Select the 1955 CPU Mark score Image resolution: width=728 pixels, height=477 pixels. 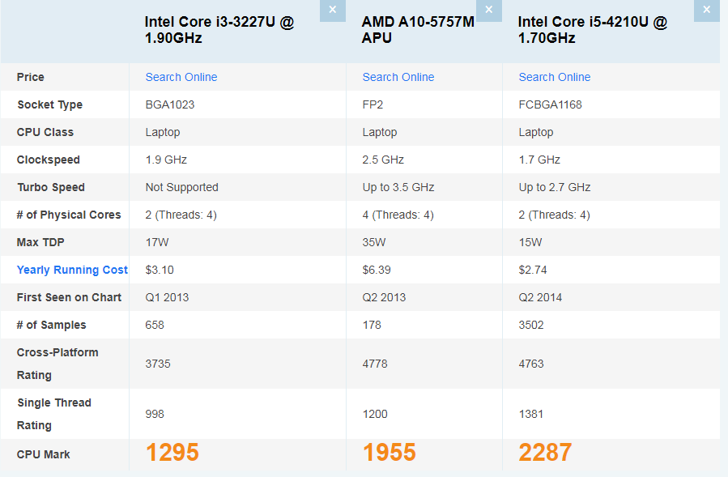[390, 453]
